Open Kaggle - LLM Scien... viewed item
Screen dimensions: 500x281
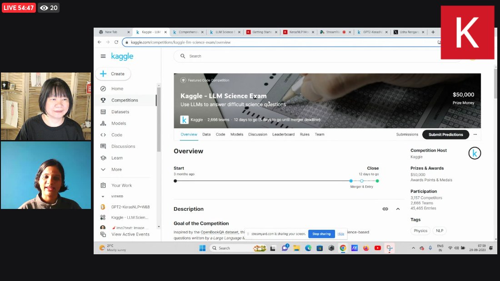click(x=130, y=218)
